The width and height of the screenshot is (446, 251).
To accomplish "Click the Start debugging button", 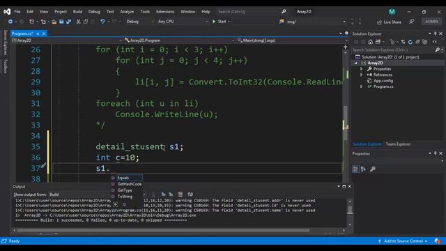I will tap(220, 22).
